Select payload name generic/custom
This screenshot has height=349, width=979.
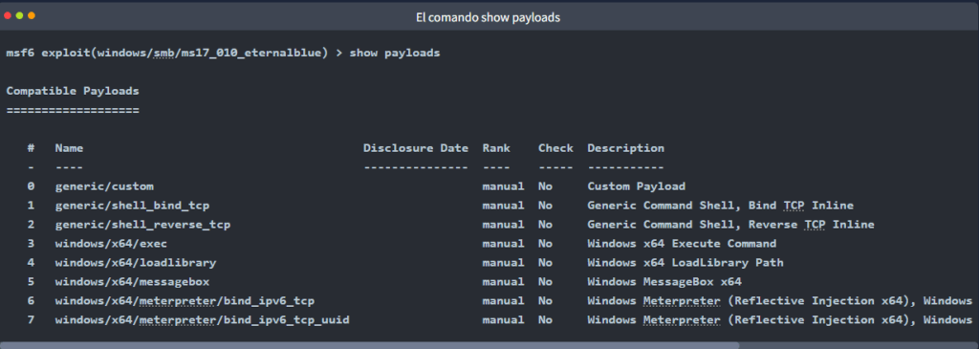click(104, 186)
